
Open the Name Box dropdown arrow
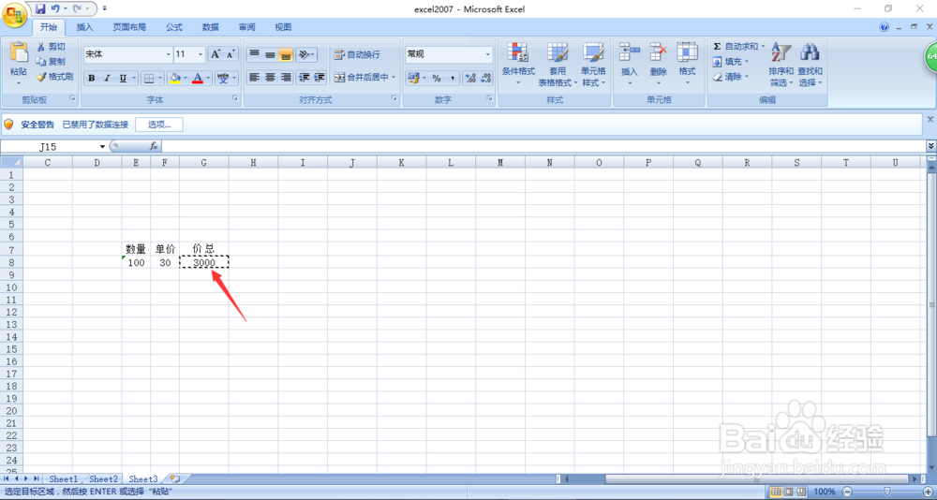[x=103, y=146]
